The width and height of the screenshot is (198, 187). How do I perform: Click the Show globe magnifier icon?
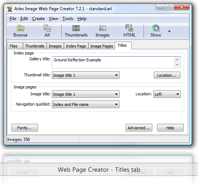pos(156,28)
